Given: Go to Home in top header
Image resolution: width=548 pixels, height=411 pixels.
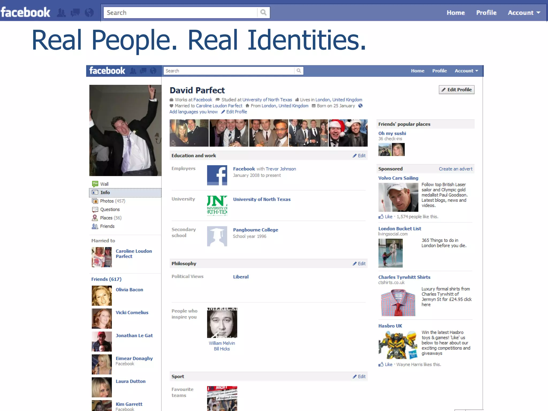Looking at the screenshot, I should [x=456, y=13].
